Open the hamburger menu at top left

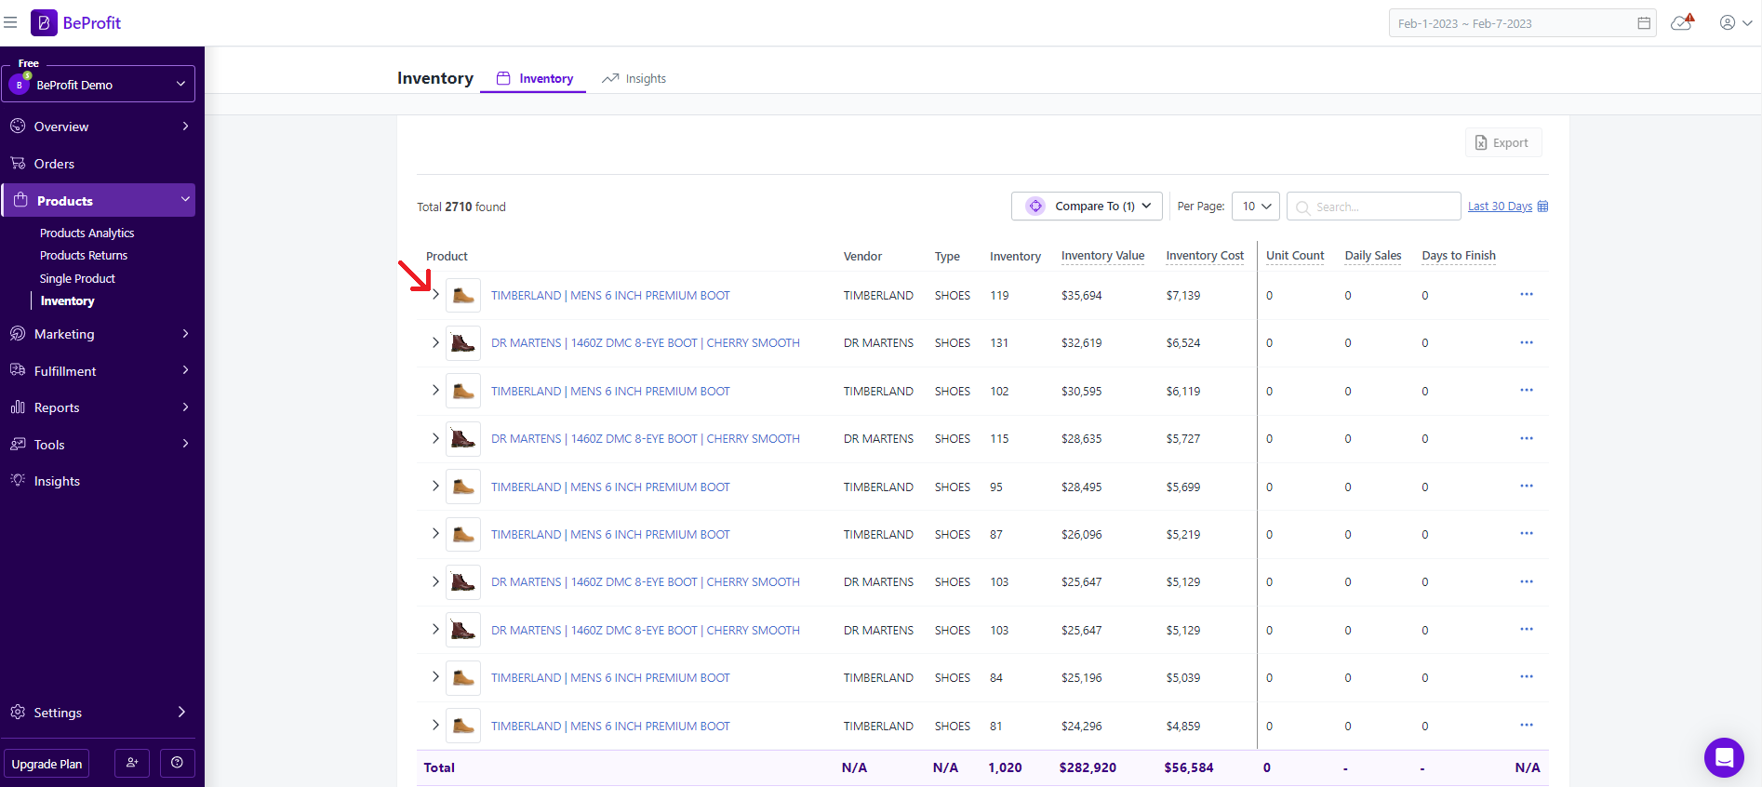click(10, 22)
